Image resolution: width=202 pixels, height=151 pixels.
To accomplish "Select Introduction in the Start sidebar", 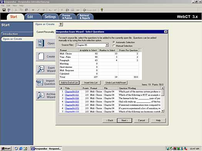I will 17,34.
